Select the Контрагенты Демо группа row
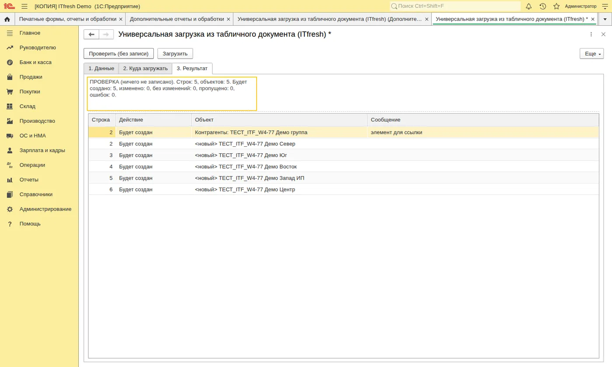Image resolution: width=612 pixels, height=367 pixels. point(344,132)
